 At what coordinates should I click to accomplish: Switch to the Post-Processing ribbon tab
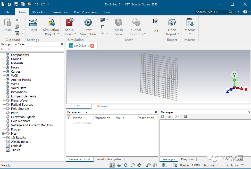[x=85, y=12]
